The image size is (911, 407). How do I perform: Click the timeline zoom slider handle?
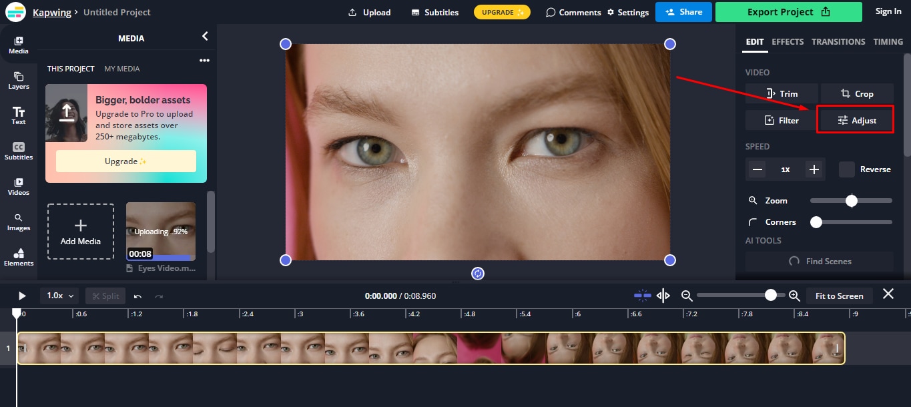coord(771,295)
